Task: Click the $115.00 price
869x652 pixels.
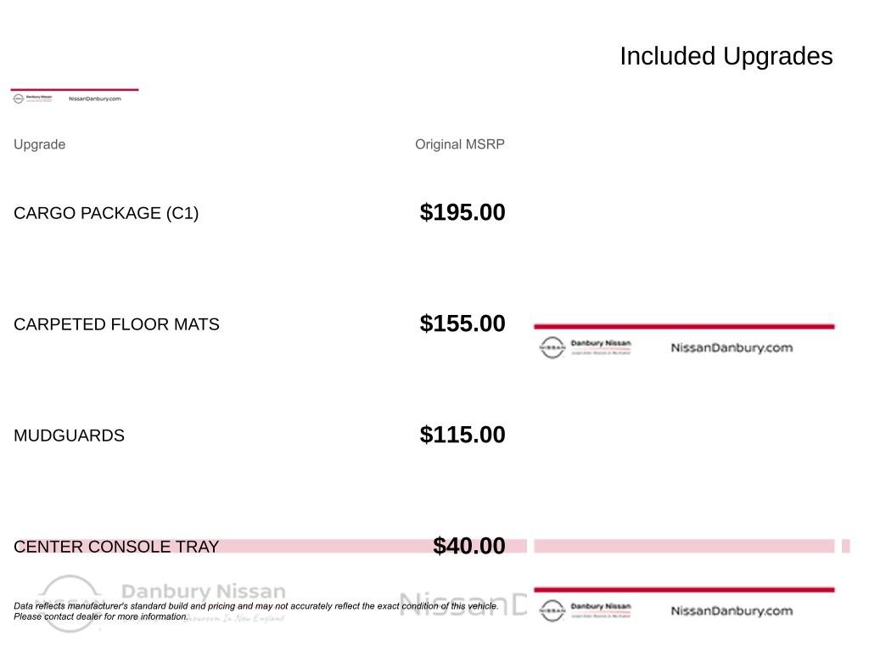Action: (x=463, y=435)
